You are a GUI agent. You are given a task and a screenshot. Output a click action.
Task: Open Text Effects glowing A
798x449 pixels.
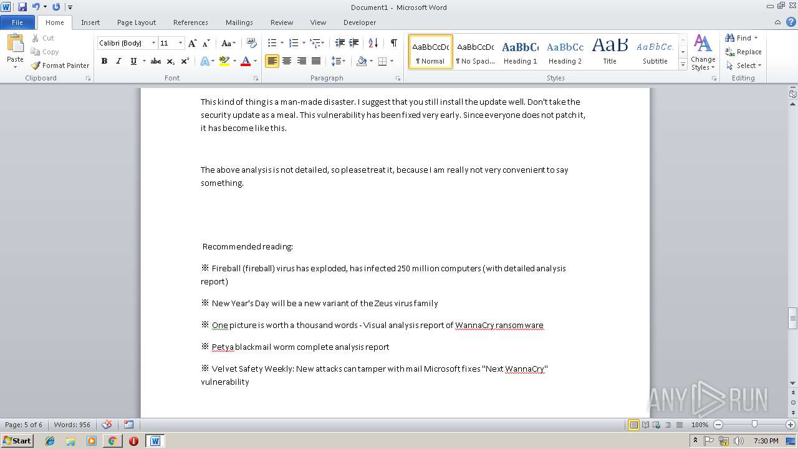tap(204, 61)
